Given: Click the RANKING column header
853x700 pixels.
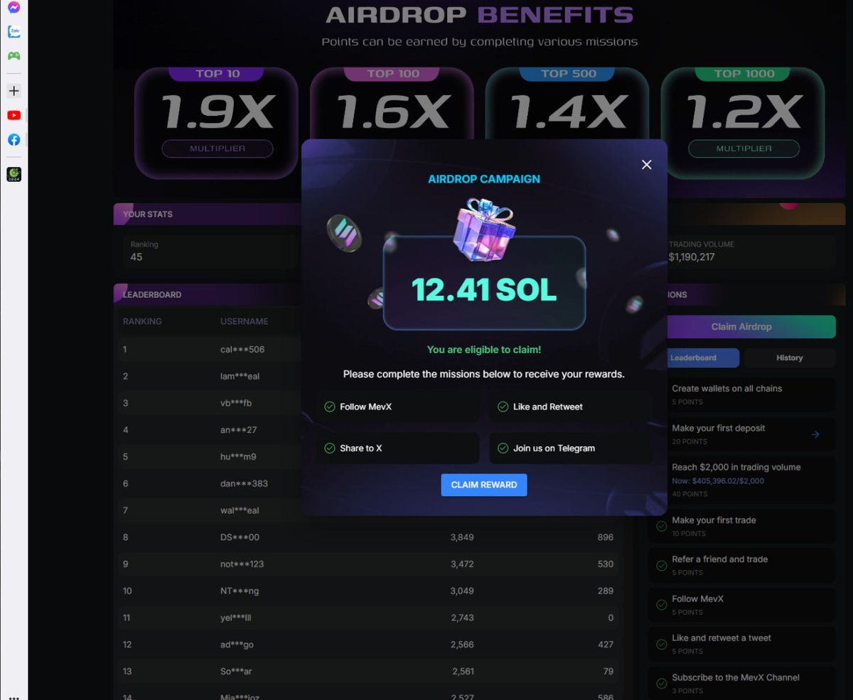Looking at the screenshot, I should [142, 321].
